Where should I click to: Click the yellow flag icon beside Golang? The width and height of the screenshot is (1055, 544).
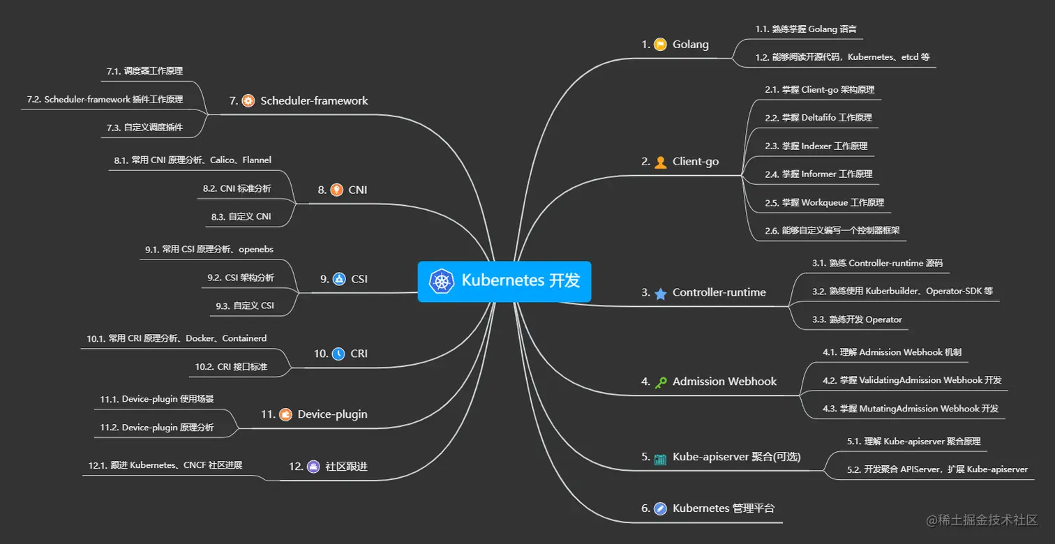(x=660, y=45)
